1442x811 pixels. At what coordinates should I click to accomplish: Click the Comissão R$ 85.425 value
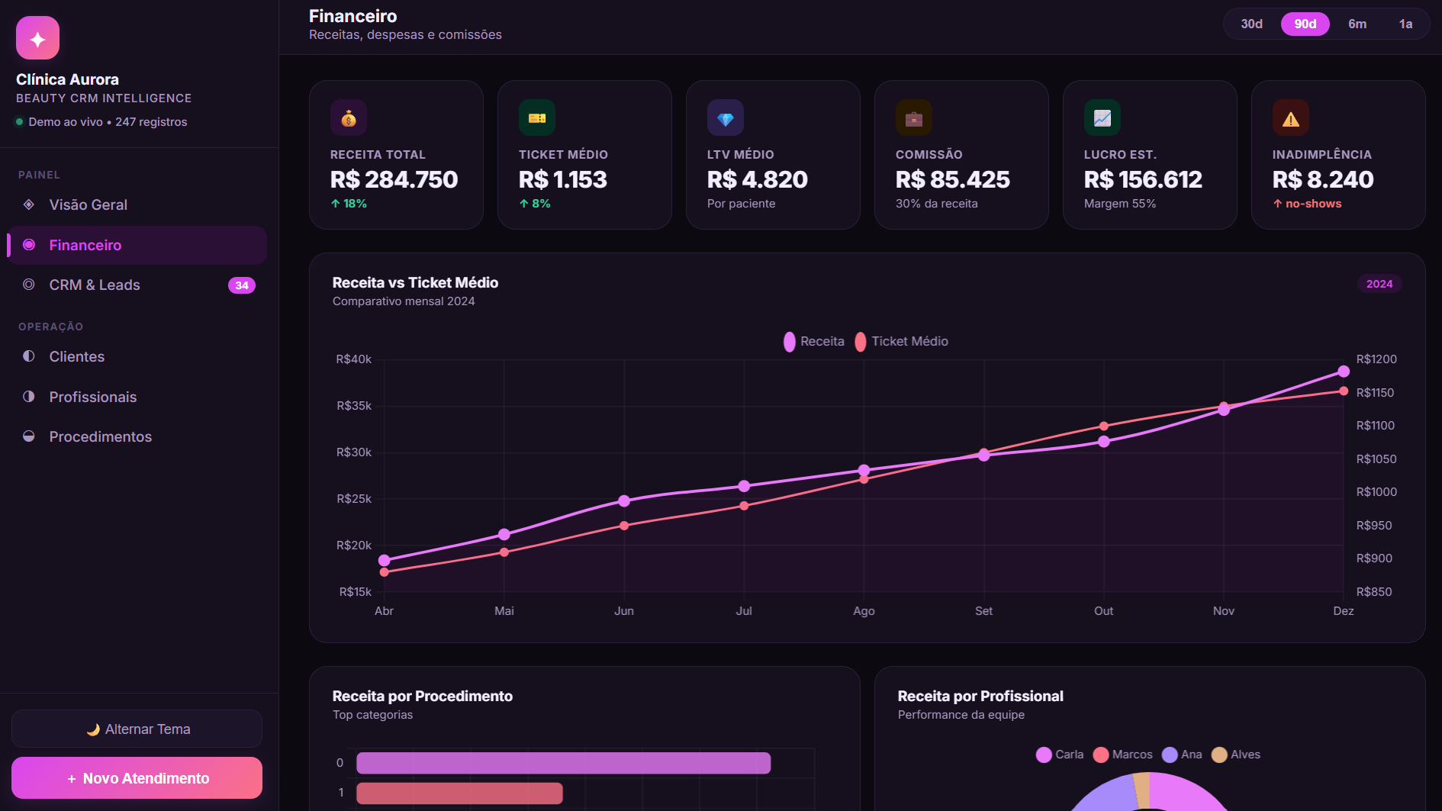[x=953, y=179]
